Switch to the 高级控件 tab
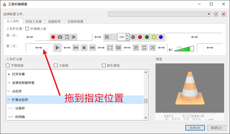The width and height of the screenshot is (230, 134). (x=54, y=22)
